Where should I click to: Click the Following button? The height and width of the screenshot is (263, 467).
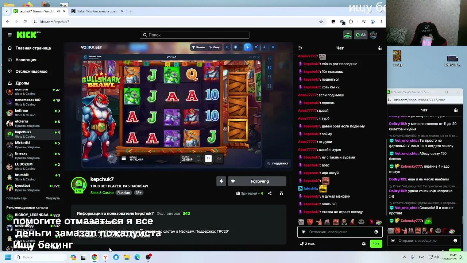point(257,181)
